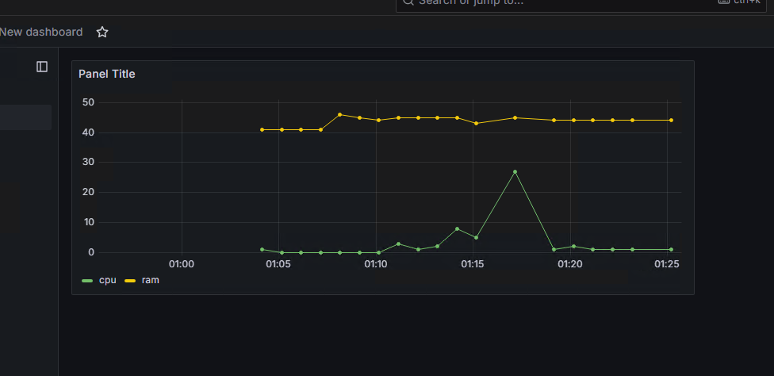Click the last ram data point near 01:25
Screen dimensions: 774x376
pos(671,121)
